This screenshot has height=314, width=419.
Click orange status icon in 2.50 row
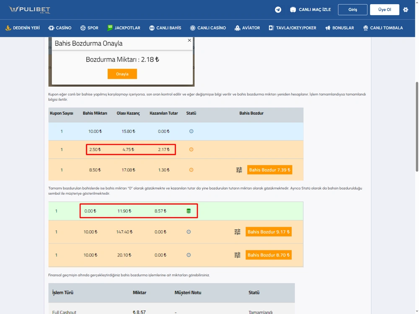(x=191, y=149)
